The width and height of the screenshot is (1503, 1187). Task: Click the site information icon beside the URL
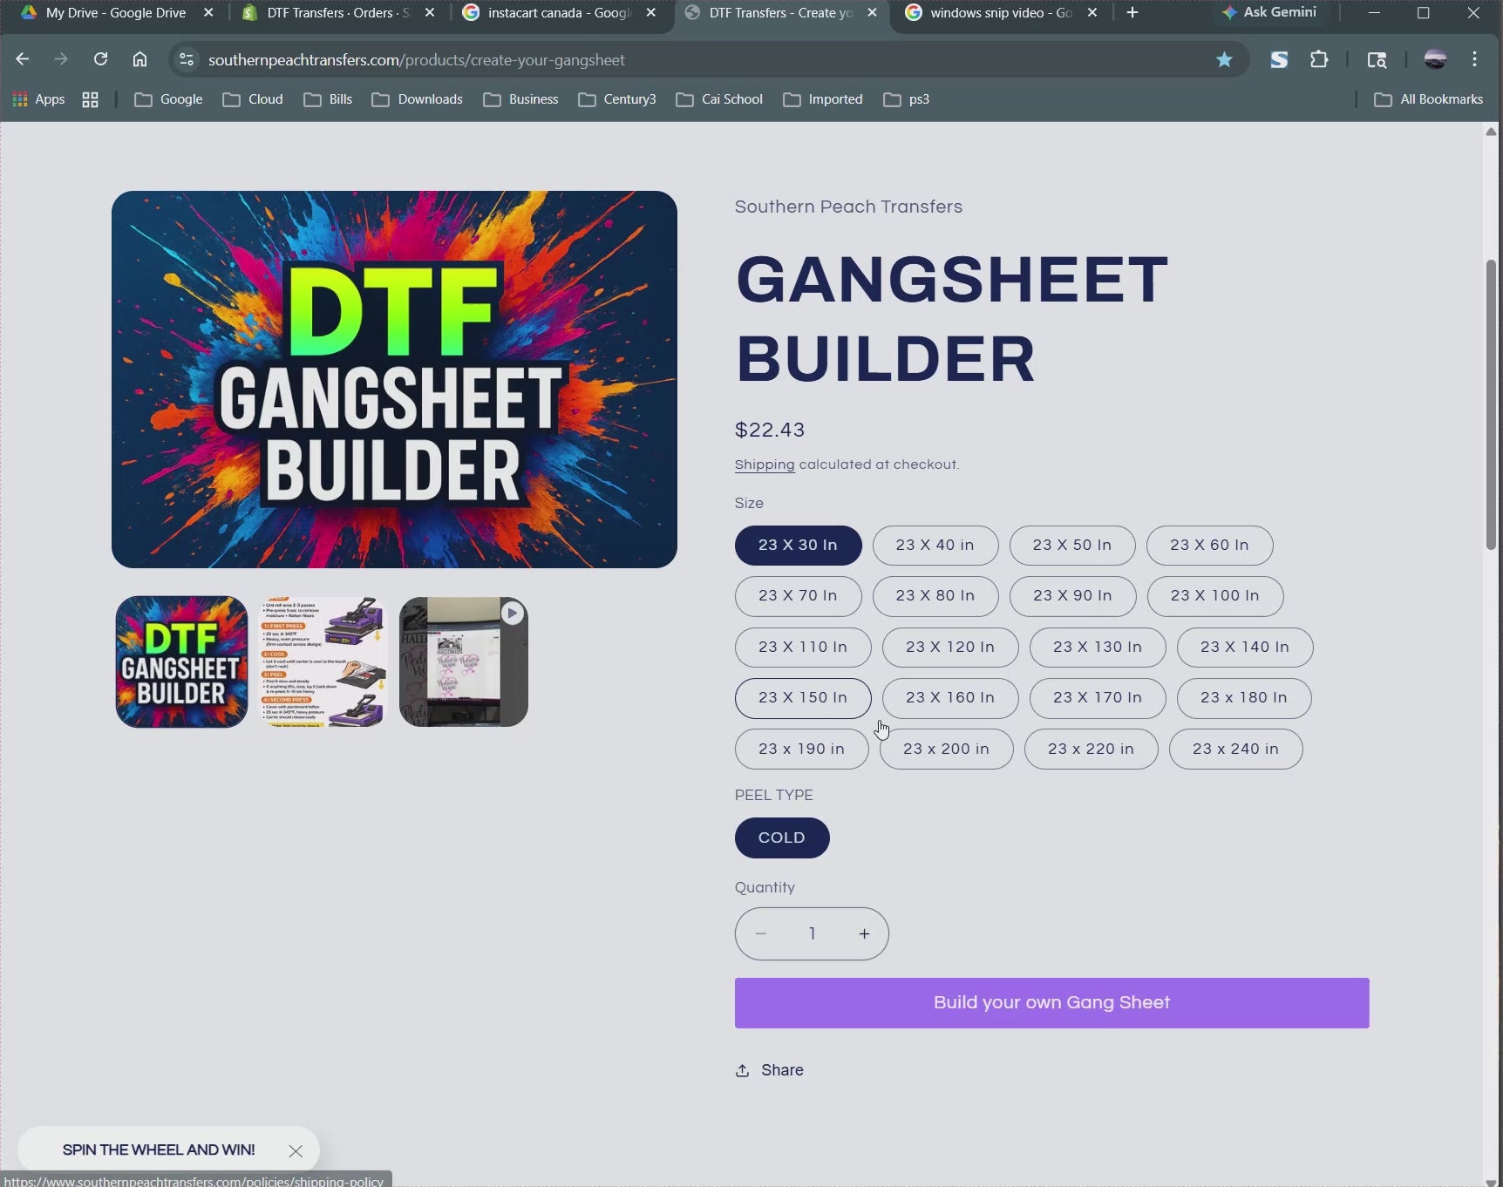[x=186, y=59]
